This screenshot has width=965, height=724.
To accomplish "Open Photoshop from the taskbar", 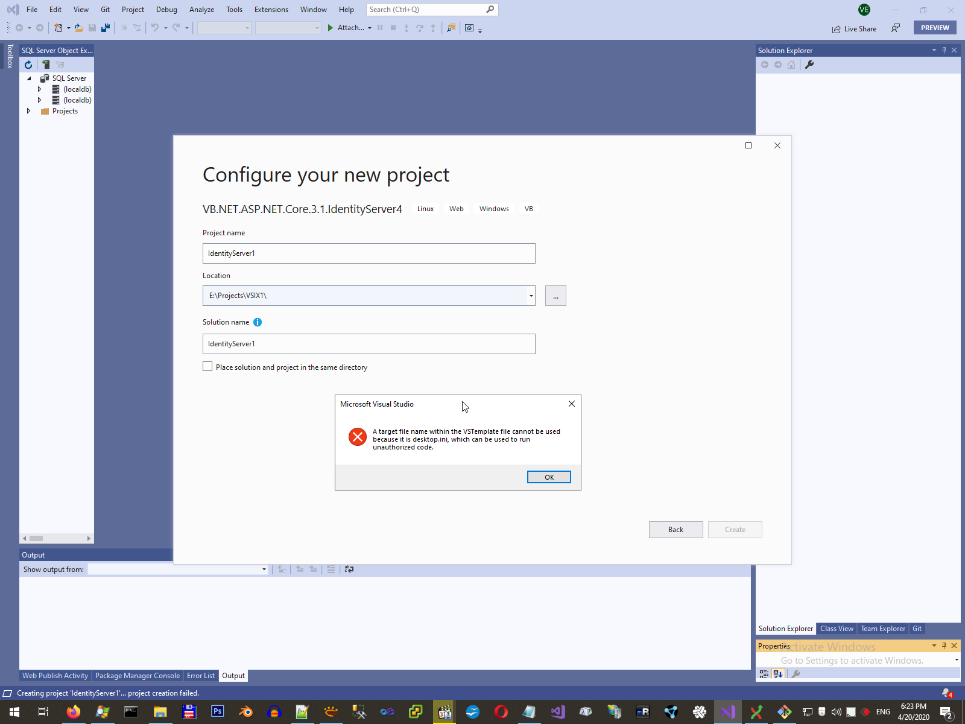I will [x=217, y=712].
